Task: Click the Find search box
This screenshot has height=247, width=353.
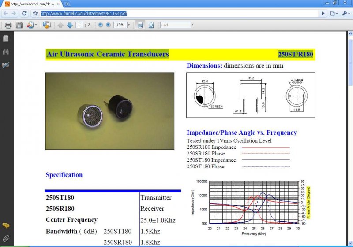Action: point(175,25)
